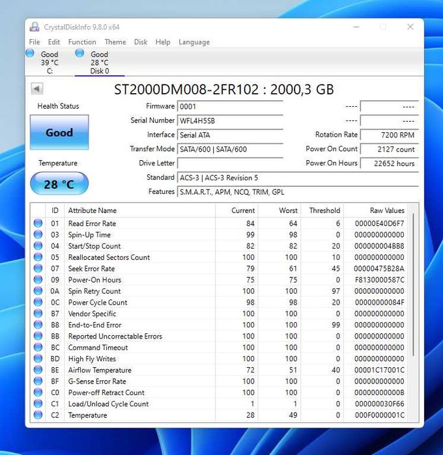Click the Transfer Mode field SATA/600
The width and height of the screenshot is (443, 455).
coord(230,149)
